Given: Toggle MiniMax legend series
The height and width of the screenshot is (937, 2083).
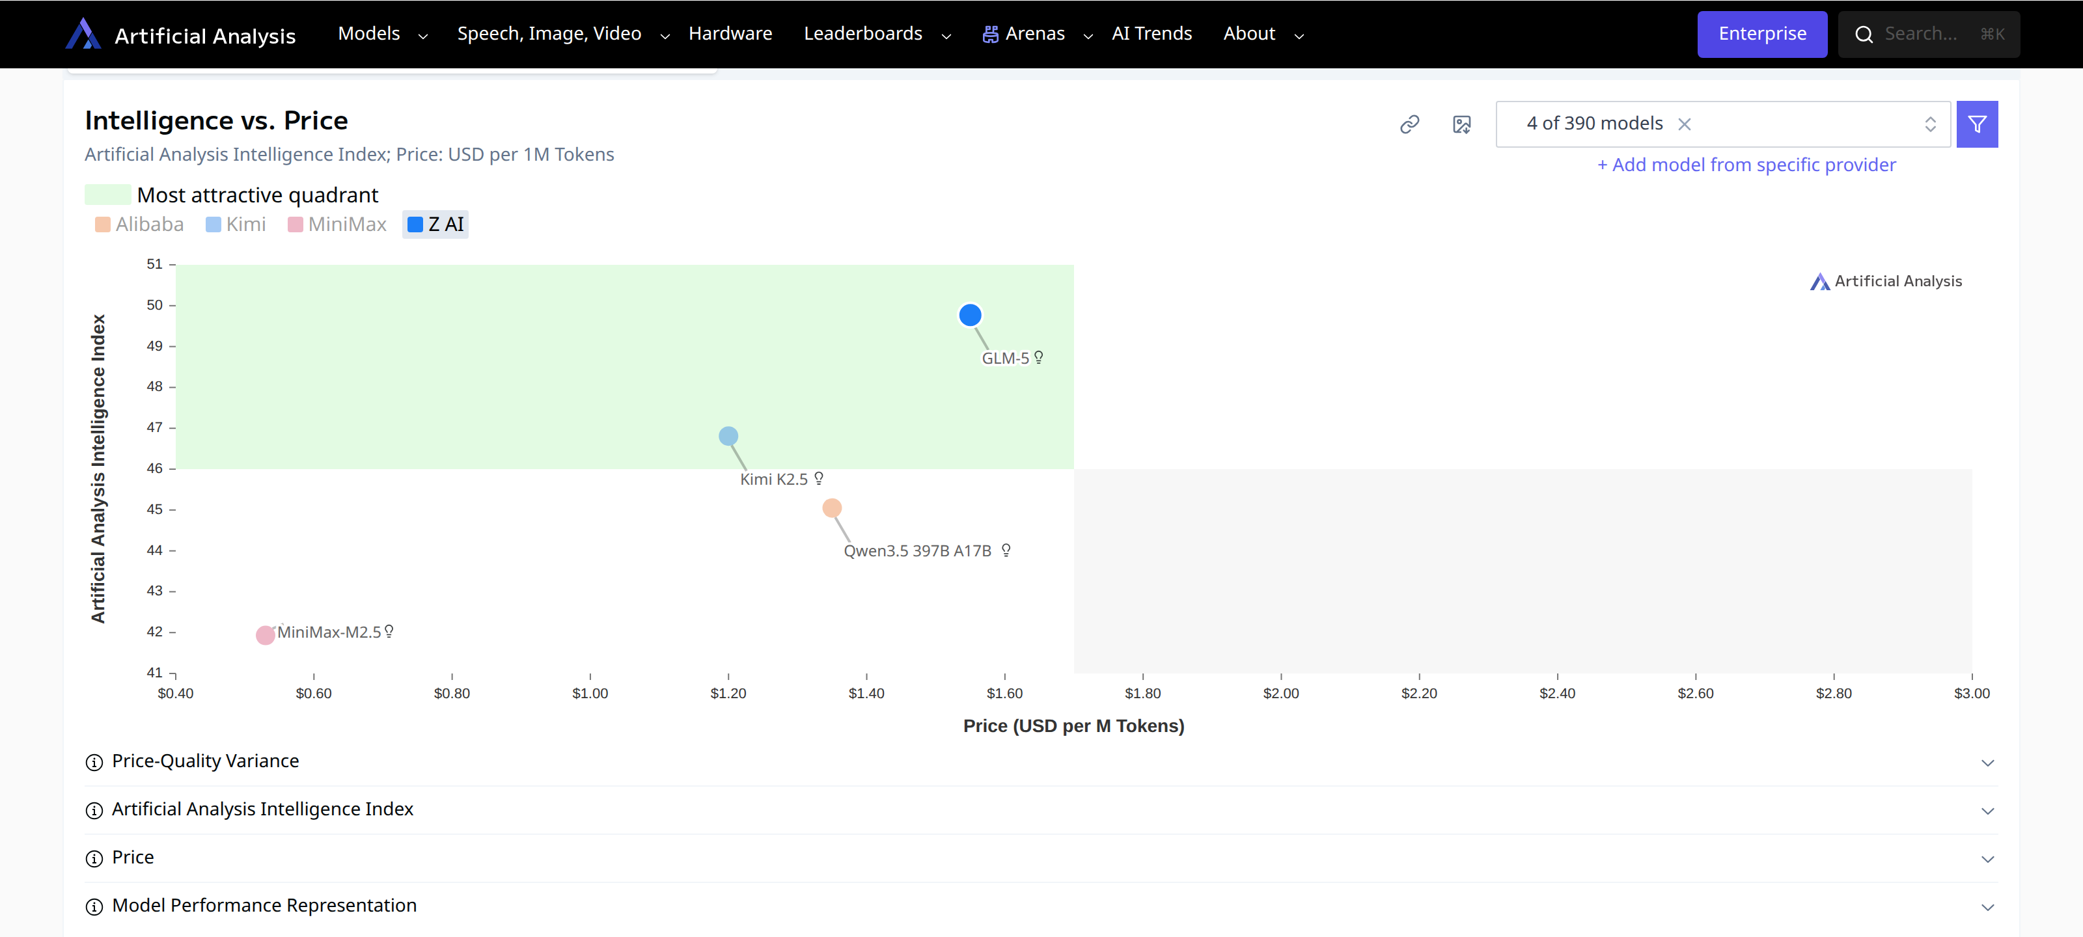Looking at the screenshot, I should [337, 224].
